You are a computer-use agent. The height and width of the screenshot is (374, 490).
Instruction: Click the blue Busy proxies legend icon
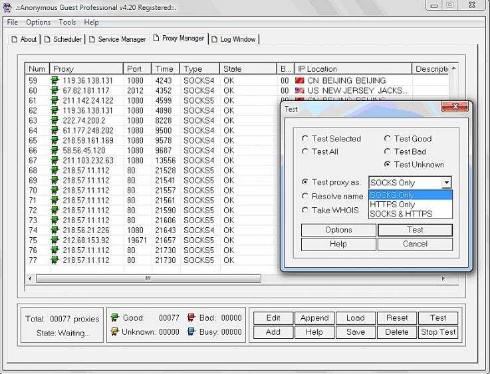coord(191,331)
